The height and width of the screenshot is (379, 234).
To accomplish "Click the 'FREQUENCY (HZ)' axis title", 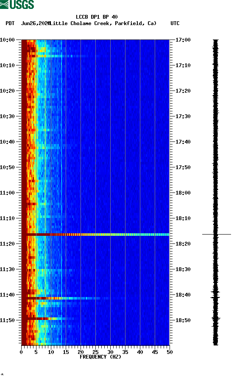I will pos(100,357).
